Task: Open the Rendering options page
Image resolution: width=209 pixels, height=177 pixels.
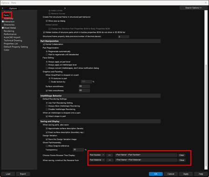Action: tap(9, 31)
